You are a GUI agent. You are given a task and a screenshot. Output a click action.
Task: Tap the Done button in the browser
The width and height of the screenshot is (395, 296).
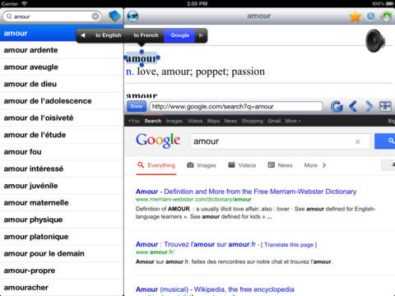click(137, 106)
